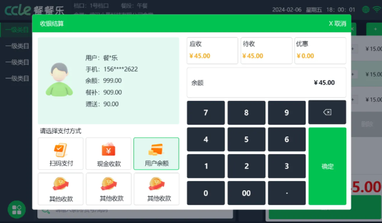Click the CCLE logo in header

pyautogui.click(x=18, y=9)
